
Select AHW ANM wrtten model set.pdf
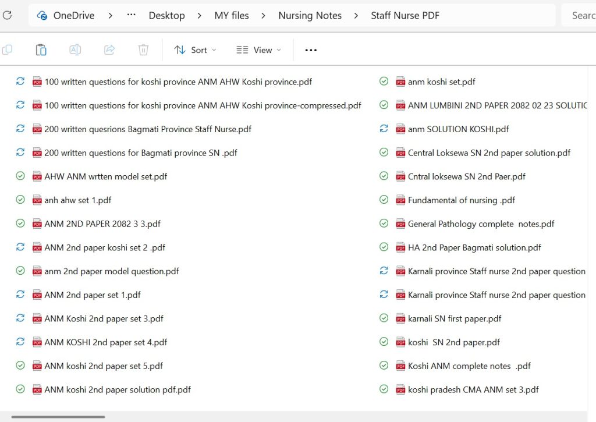pyautogui.click(x=105, y=176)
